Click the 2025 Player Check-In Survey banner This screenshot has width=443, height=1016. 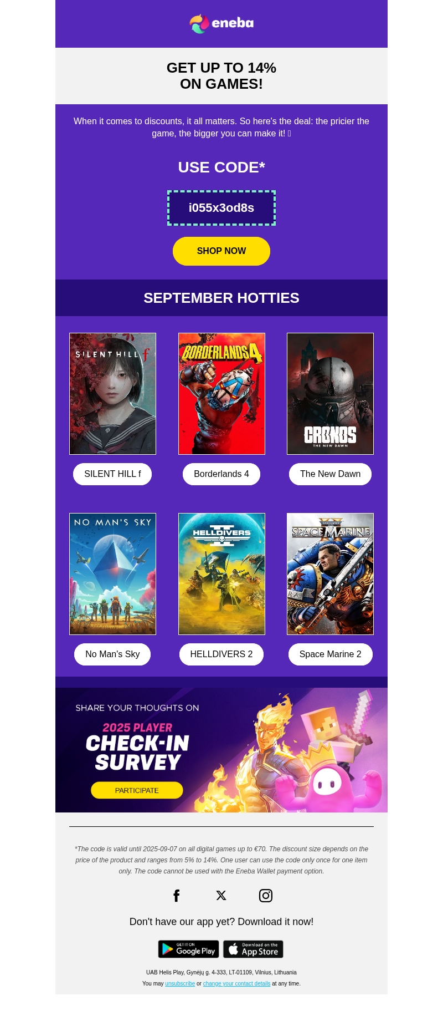[221, 750]
